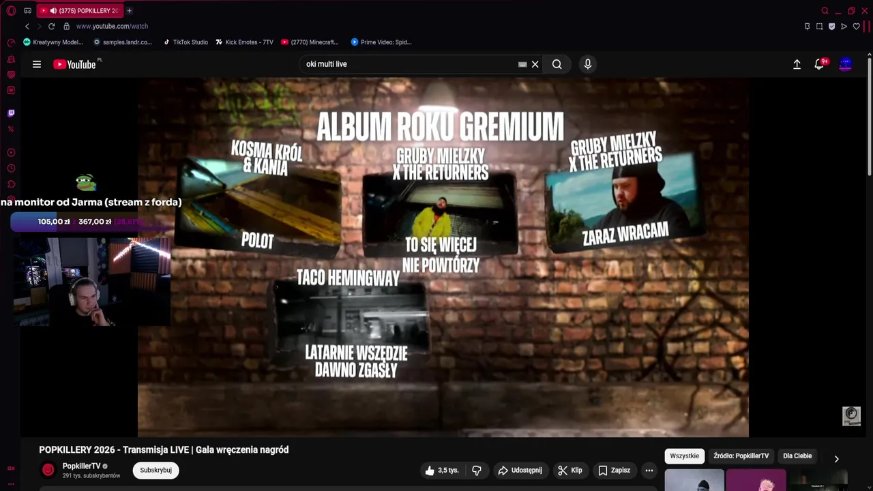Screen dimensions: 873x491
Task: Go back with the browser back arrow
Action: point(27,26)
